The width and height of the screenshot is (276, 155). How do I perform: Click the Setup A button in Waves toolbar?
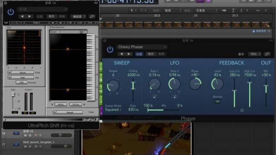point(37,23)
